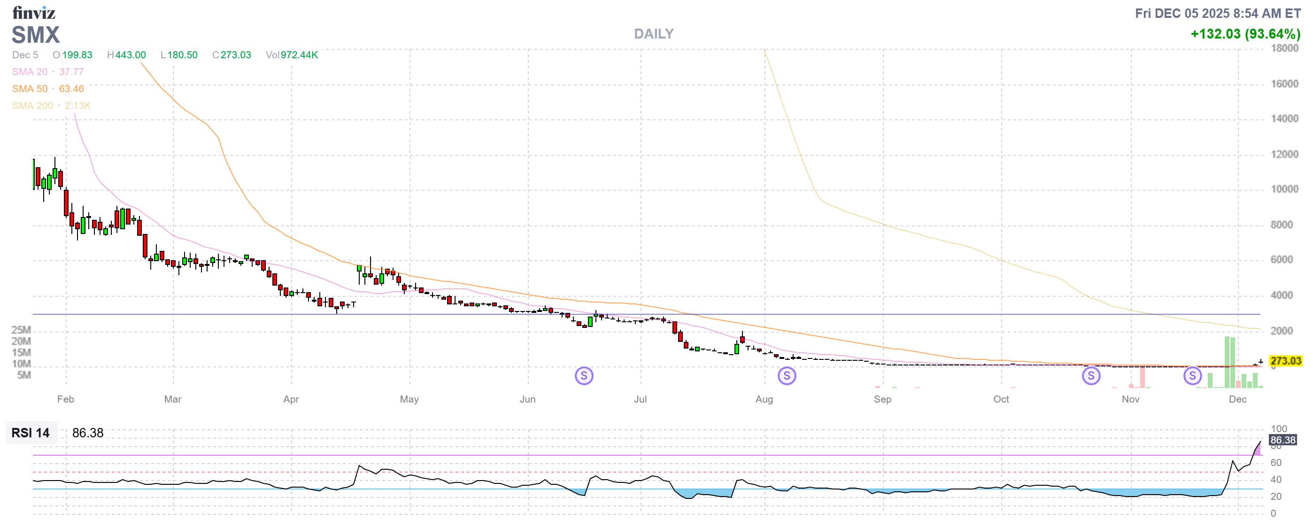Click the Vol 972.44K reading
This screenshot has height=528, width=1313.
292,55
